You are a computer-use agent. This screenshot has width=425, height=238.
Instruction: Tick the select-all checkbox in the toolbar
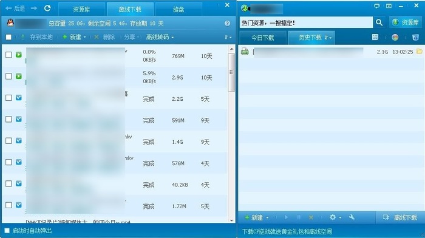[x=8, y=37]
